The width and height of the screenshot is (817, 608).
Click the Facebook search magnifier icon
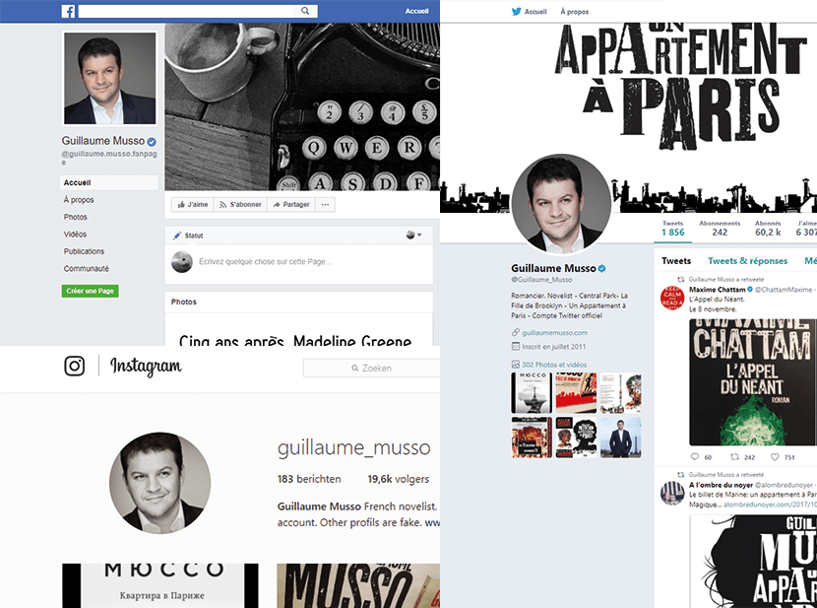pos(305,11)
